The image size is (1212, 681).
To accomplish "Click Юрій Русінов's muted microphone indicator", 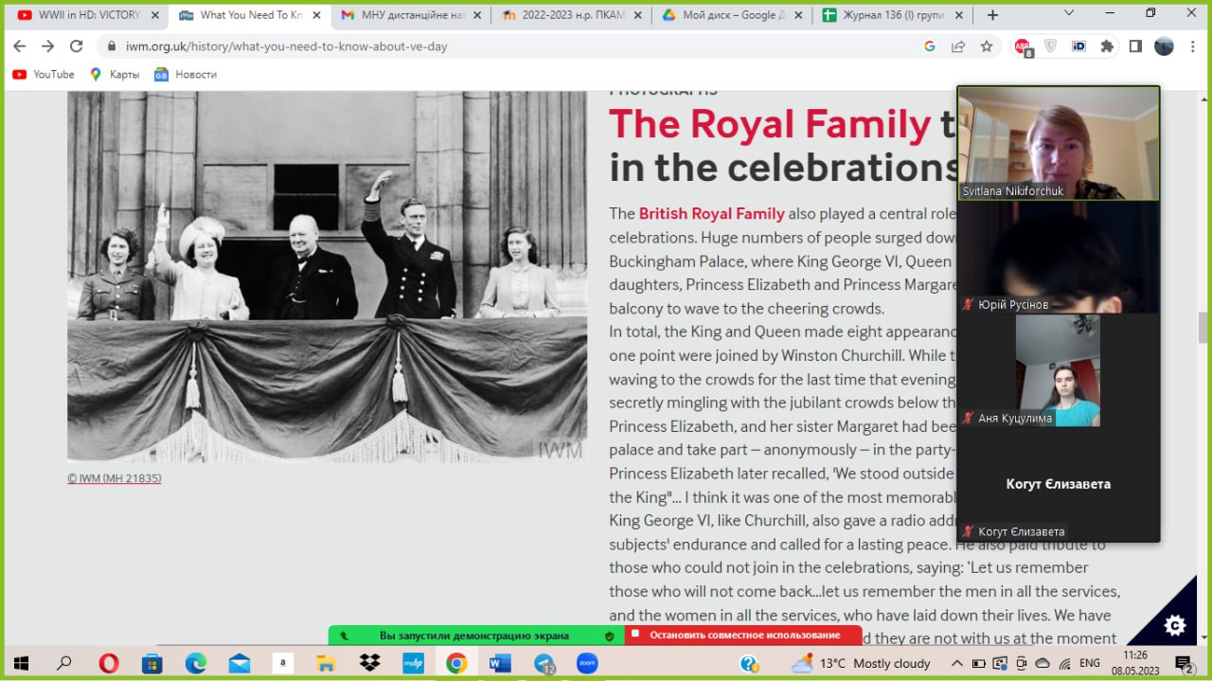I will coord(968,305).
